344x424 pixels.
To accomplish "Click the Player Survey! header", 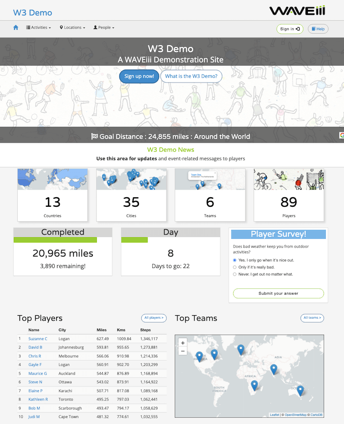I will (278, 234).
